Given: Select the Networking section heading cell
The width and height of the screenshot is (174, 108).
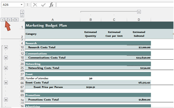Looking at the screenshot, I should [x=53, y=64].
